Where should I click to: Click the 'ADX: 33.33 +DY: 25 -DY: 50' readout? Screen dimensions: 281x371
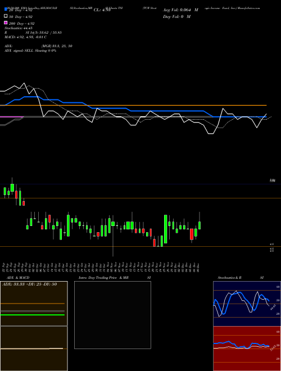tap(30, 284)
